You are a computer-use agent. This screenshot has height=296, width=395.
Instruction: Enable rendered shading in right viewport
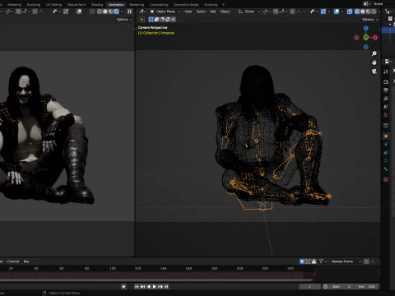(374, 12)
